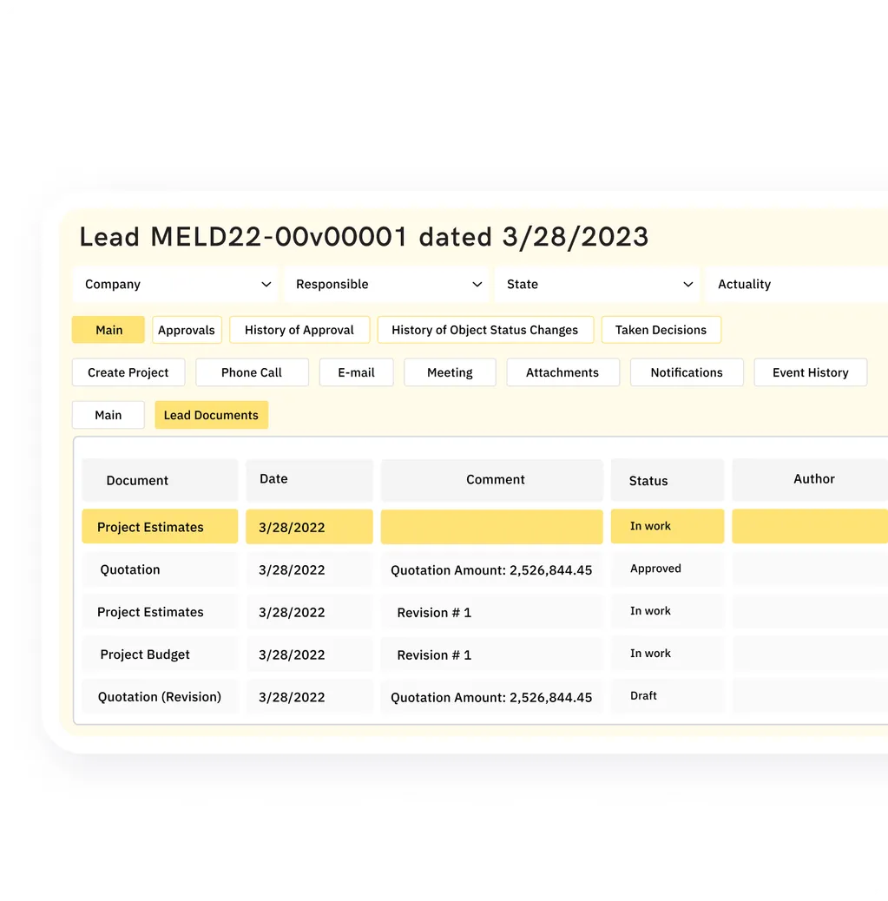Viewport: 888px width, 901px height.
Task: Open the Lead Documents sub-tab
Action: (x=212, y=415)
